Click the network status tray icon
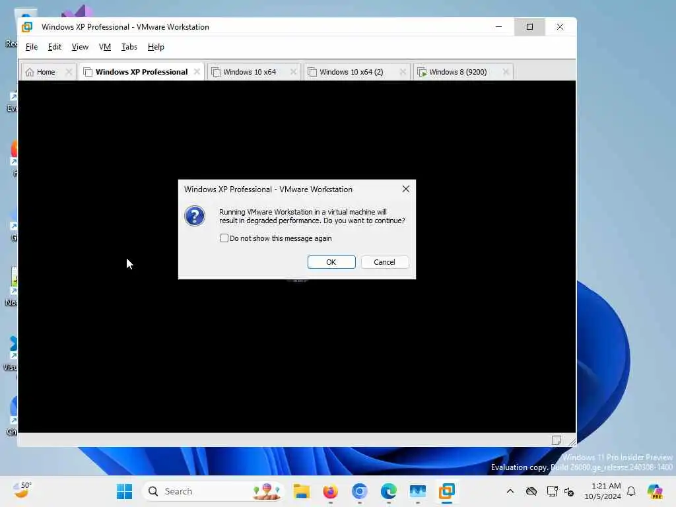 [552, 491]
